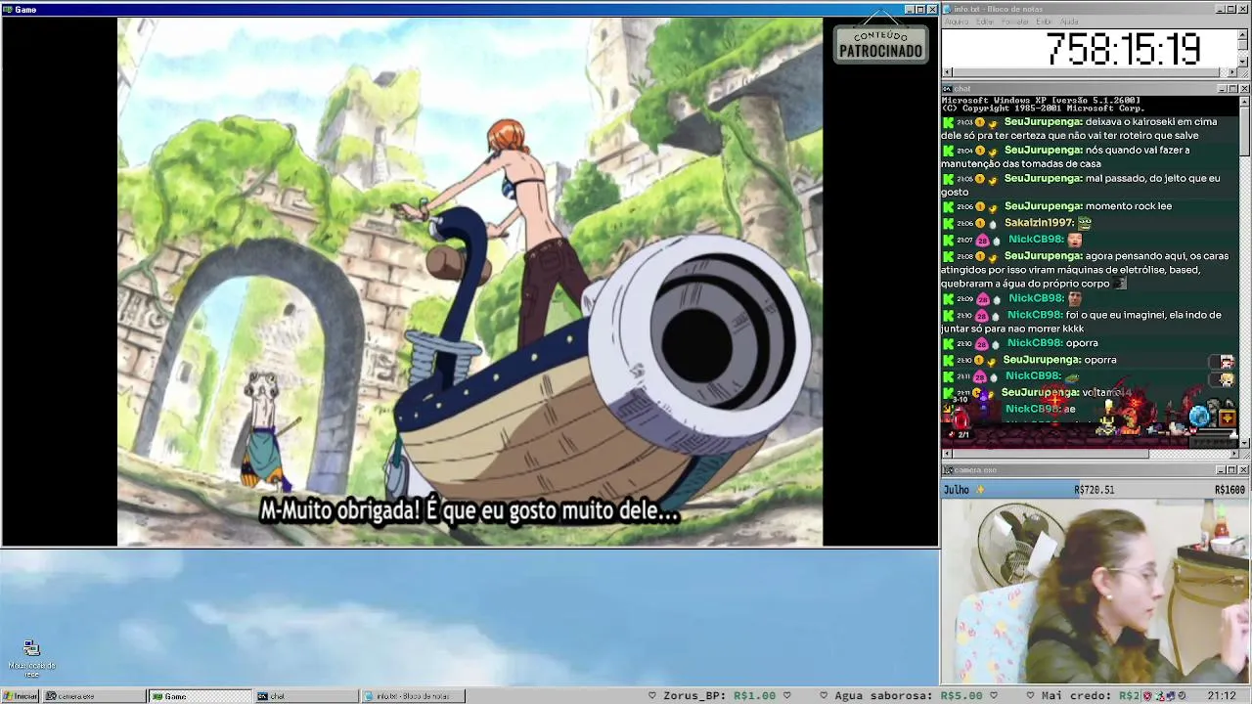Screen dimensions: 1252x704
Task: Click the Julho donation goal progress bar
Action: click(x=1095, y=490)
